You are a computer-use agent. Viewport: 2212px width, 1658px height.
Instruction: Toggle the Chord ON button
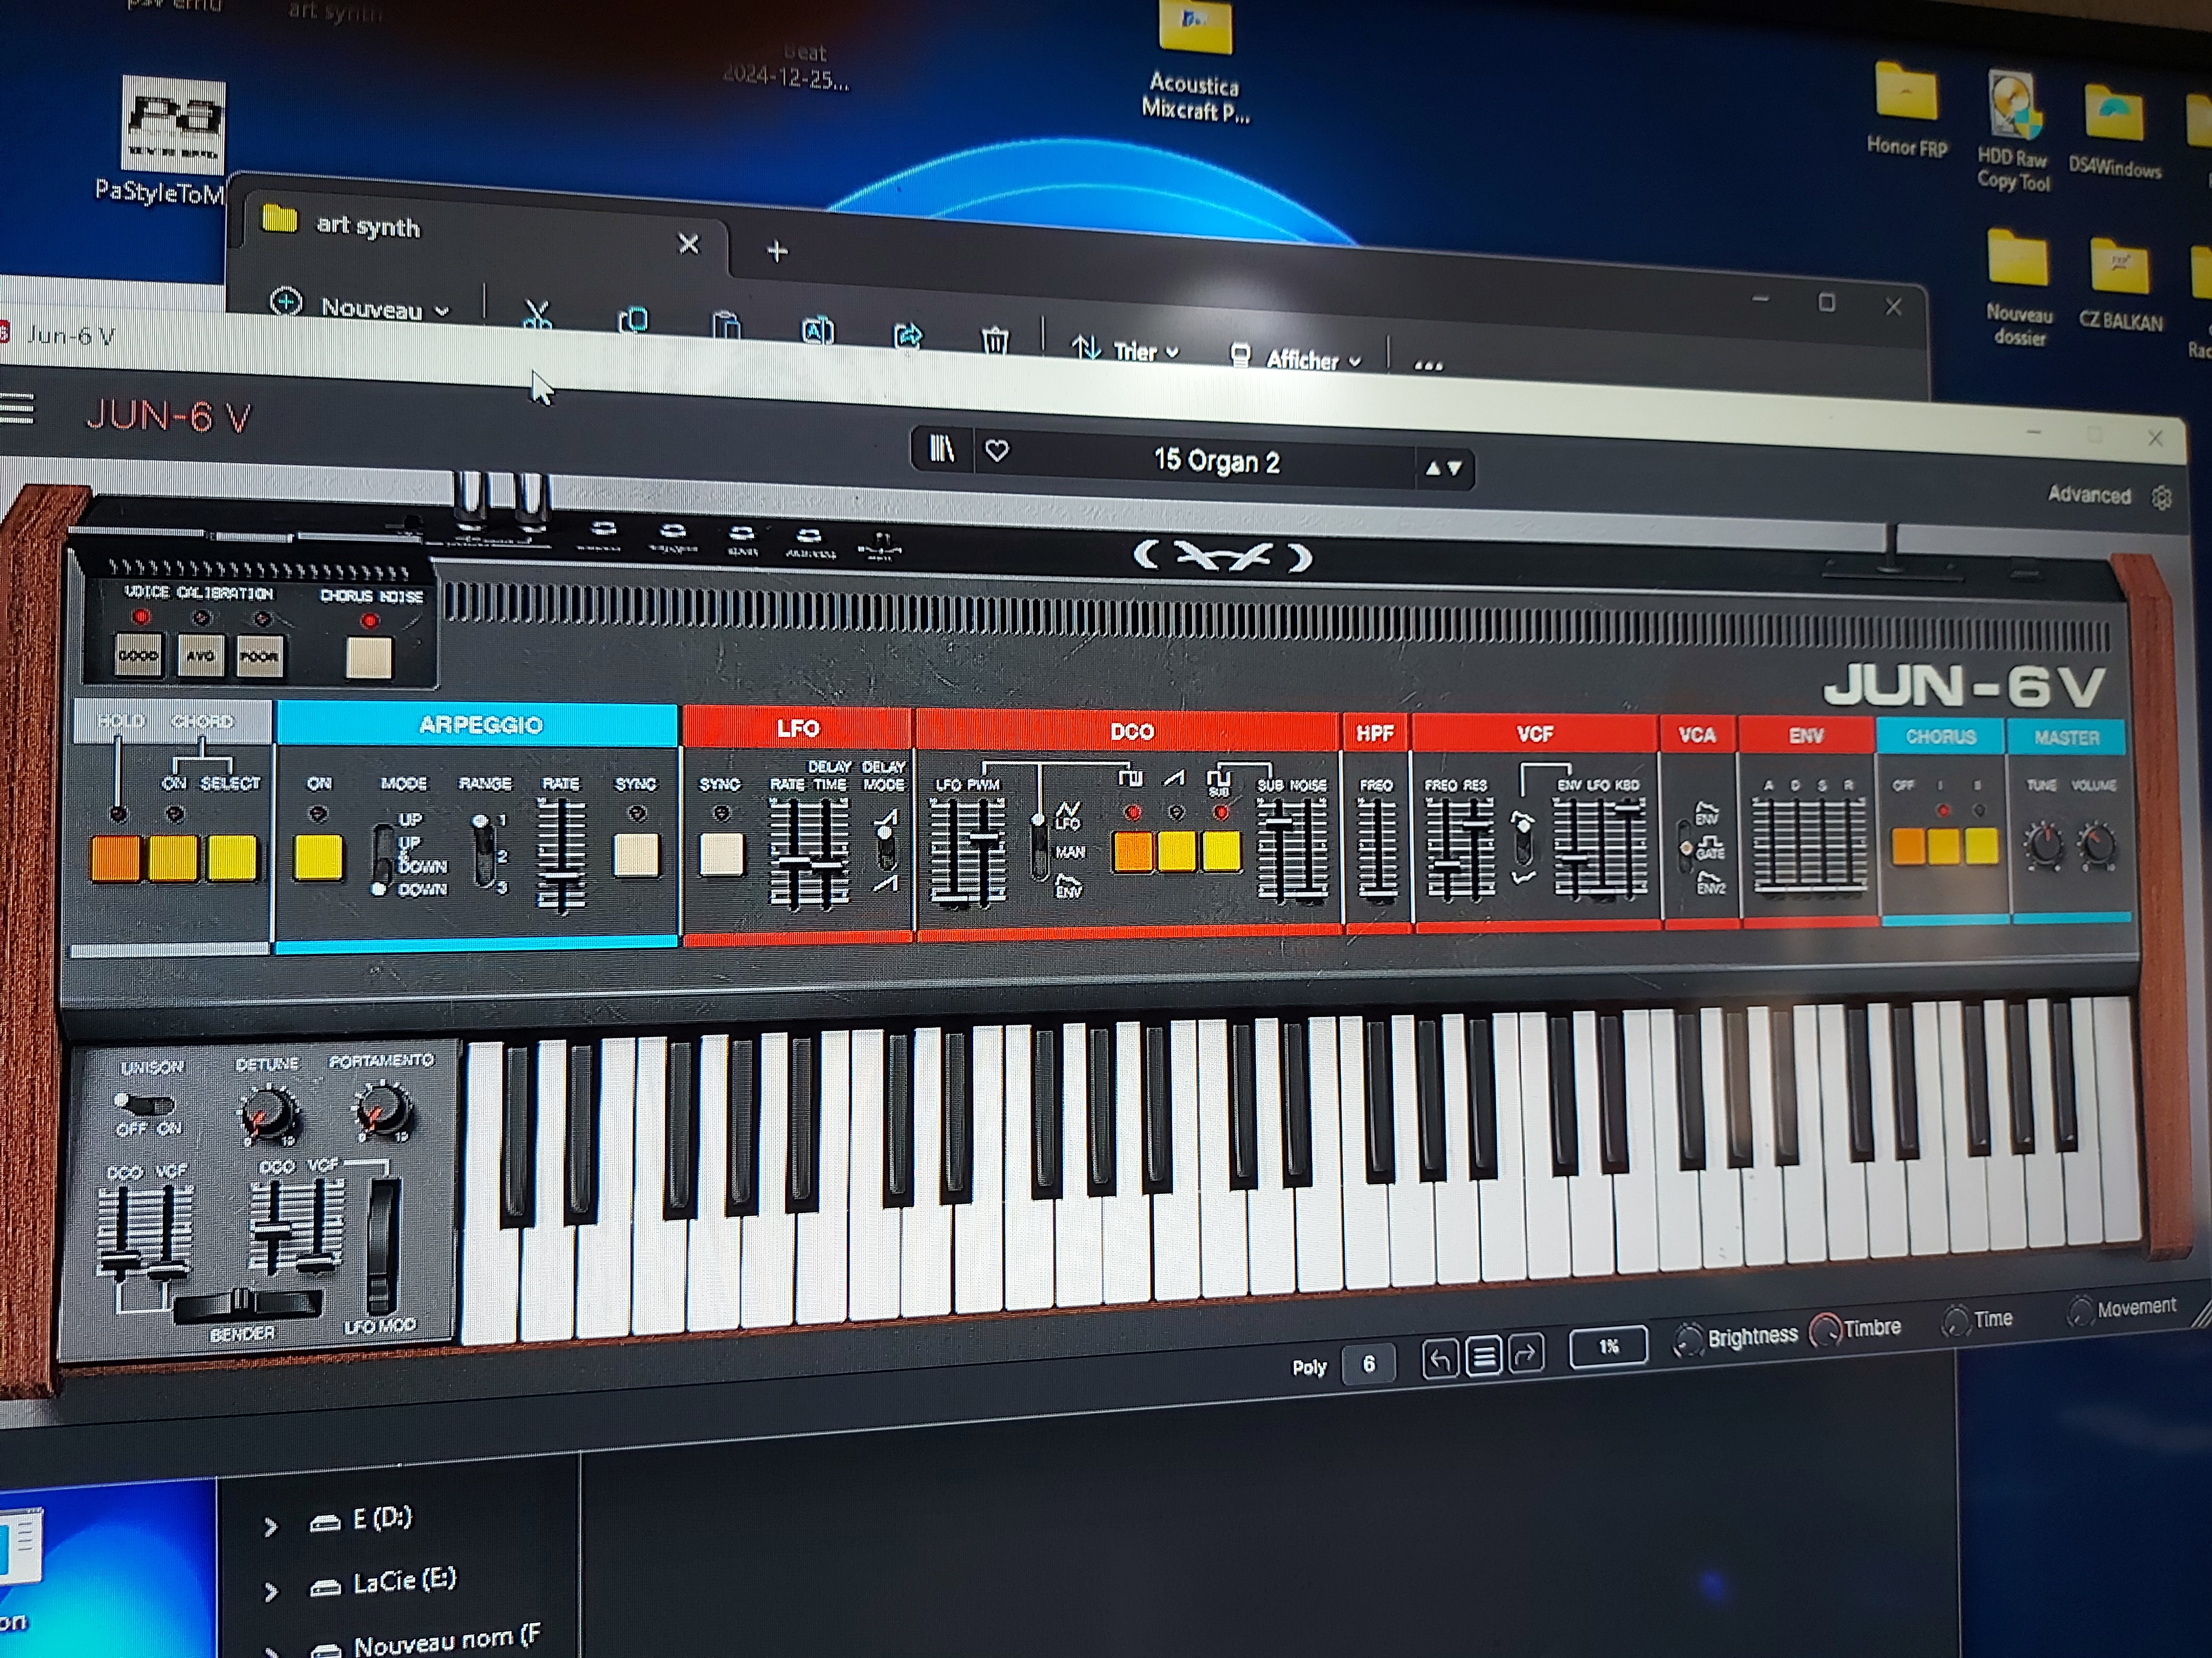[173, 859]
